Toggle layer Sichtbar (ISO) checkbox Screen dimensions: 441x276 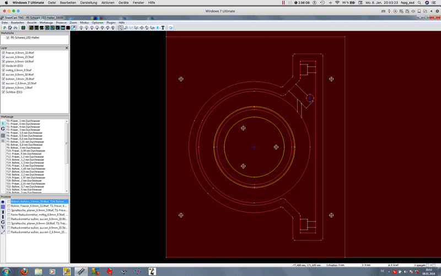(x=3, y=92)
